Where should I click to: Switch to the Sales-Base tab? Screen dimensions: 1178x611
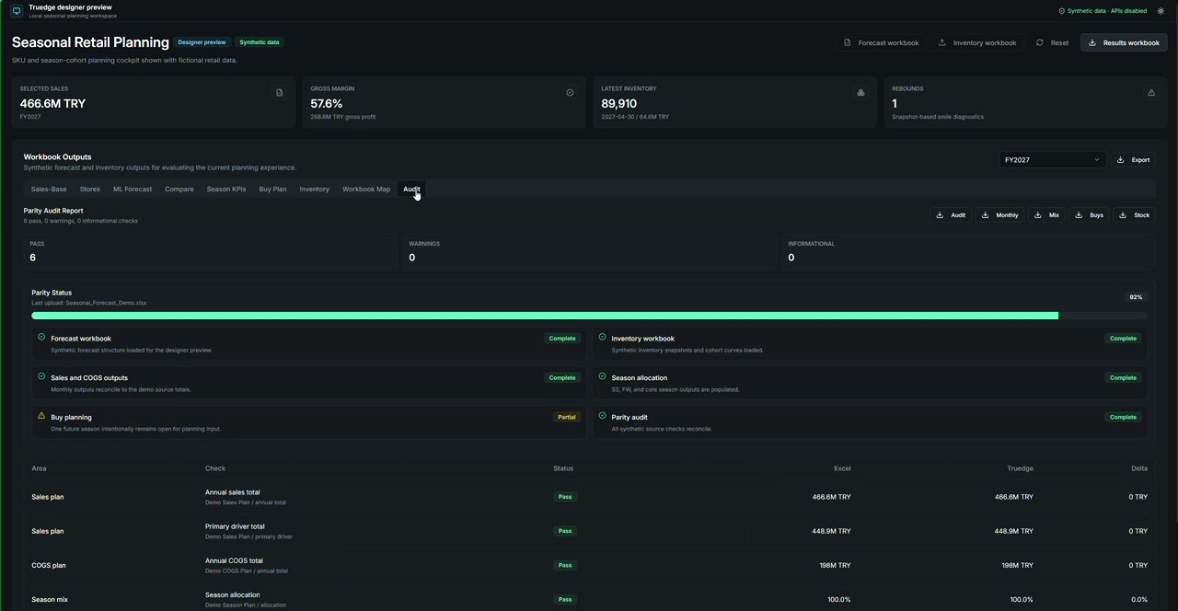(x=49, y=190)
